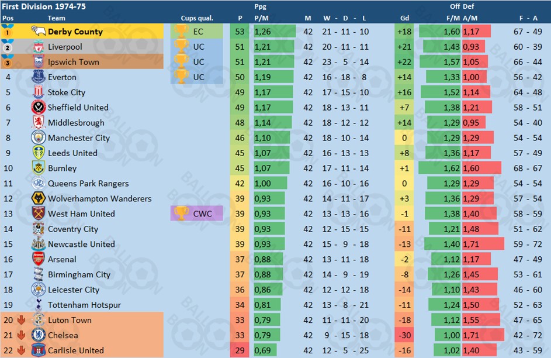Click the Chelsea club crest icon
551x358 pixels.
39,335
